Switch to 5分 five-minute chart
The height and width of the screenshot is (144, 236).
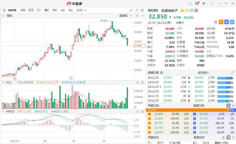pyautogui.click(x=70, y=10)
